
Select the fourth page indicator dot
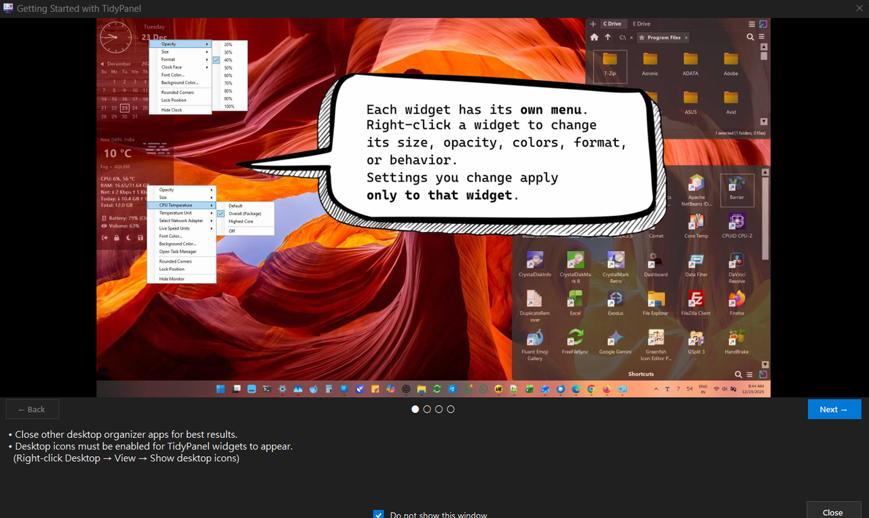[451, 409]
